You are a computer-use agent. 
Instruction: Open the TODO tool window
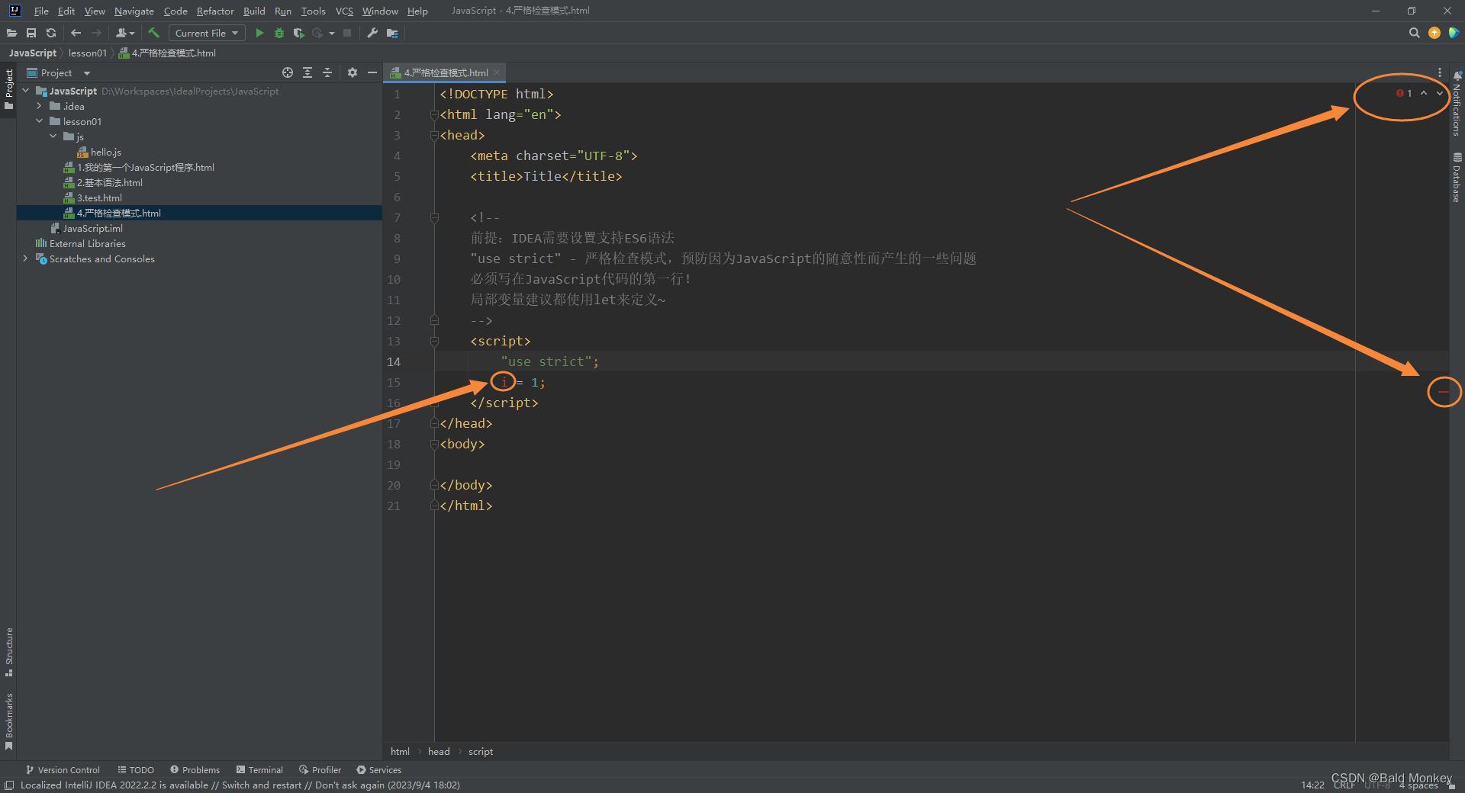coord(136,770)
